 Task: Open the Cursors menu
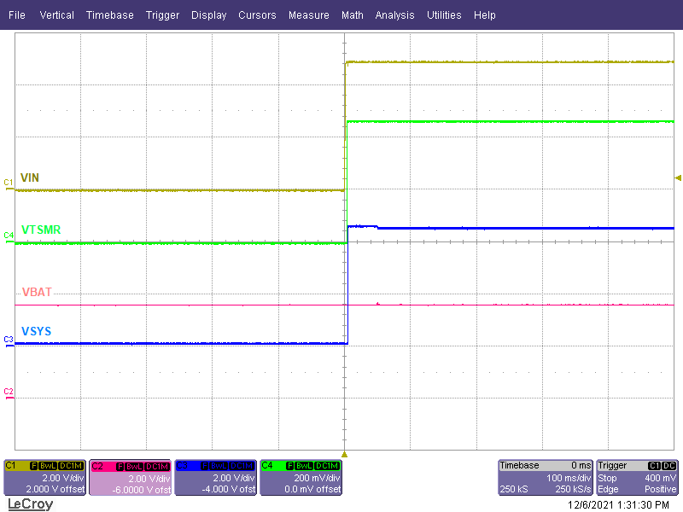click(257, 15)
